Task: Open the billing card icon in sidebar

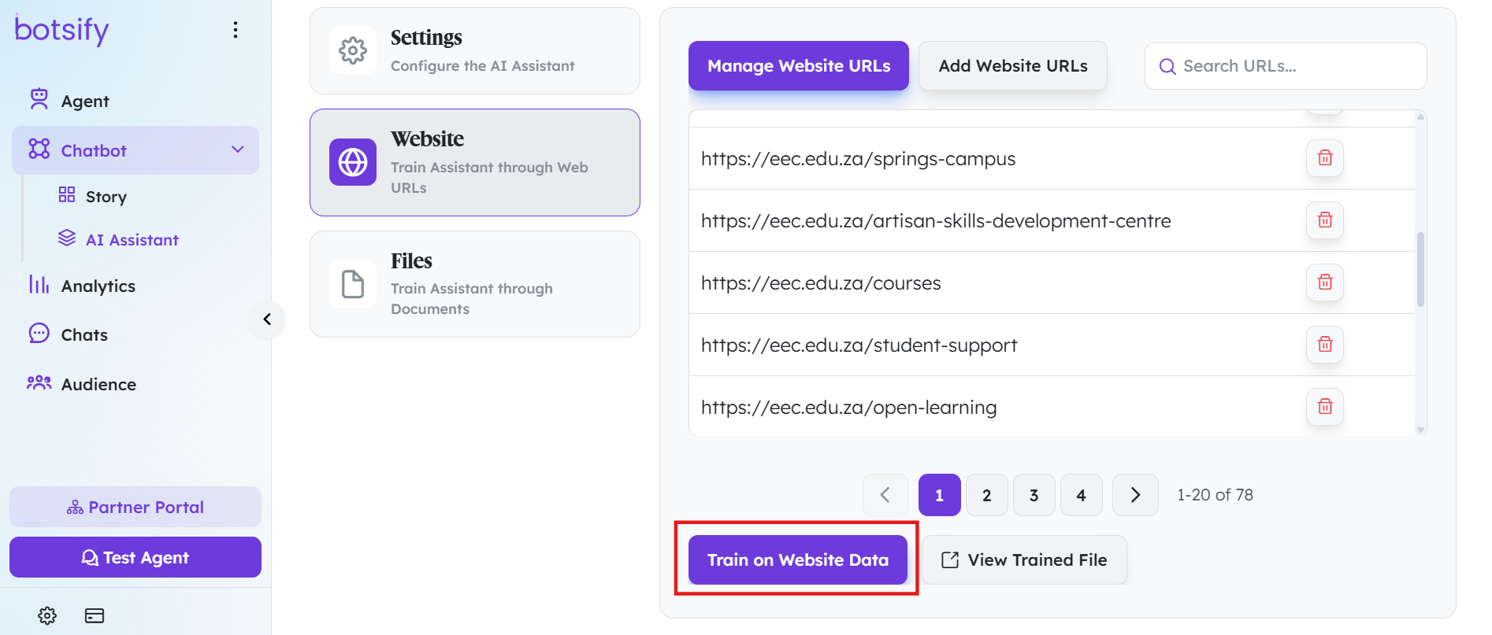Action: pos(95,615)
